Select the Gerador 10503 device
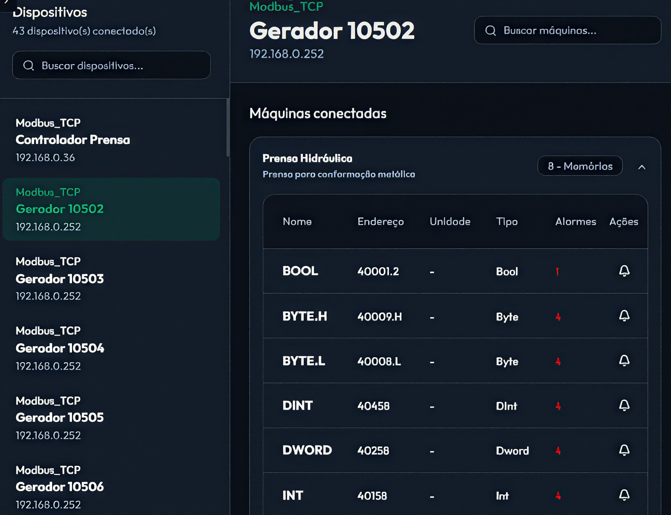This screenshot has height=515, width=671. 111,279
